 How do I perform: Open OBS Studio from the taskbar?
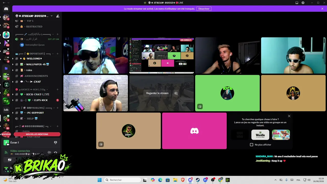213,180
